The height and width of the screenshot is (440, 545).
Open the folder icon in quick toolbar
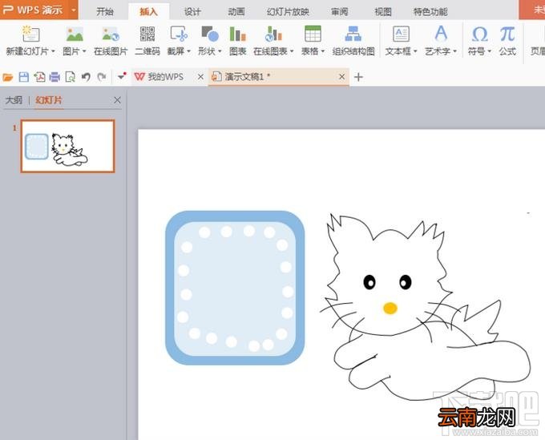(8, 77)
